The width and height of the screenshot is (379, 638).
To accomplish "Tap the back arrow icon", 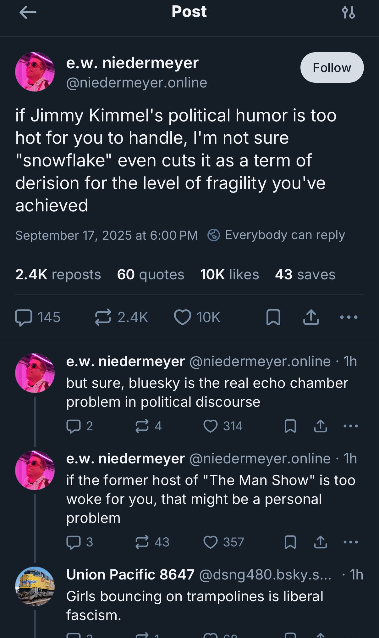I will 28,13.
